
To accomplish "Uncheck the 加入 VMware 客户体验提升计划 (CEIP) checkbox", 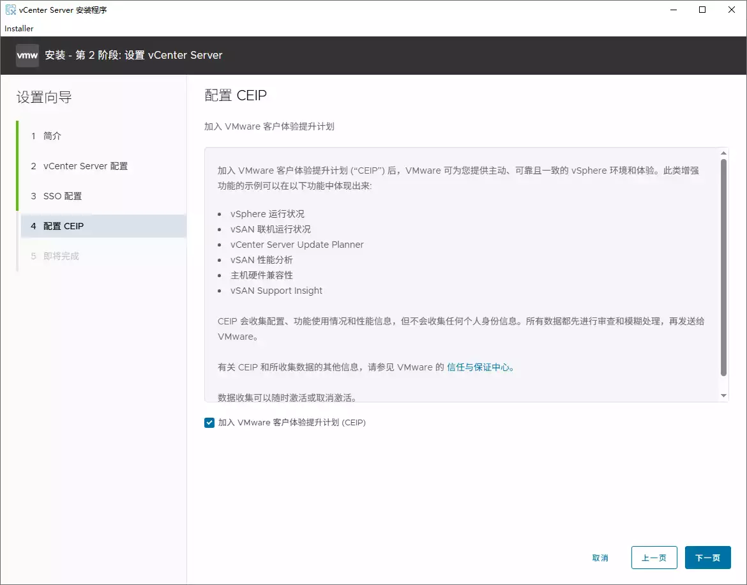I will tap(209, 423).
